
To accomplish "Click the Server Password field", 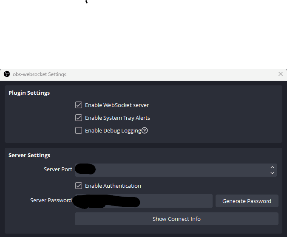I will [x=144, y=201].
